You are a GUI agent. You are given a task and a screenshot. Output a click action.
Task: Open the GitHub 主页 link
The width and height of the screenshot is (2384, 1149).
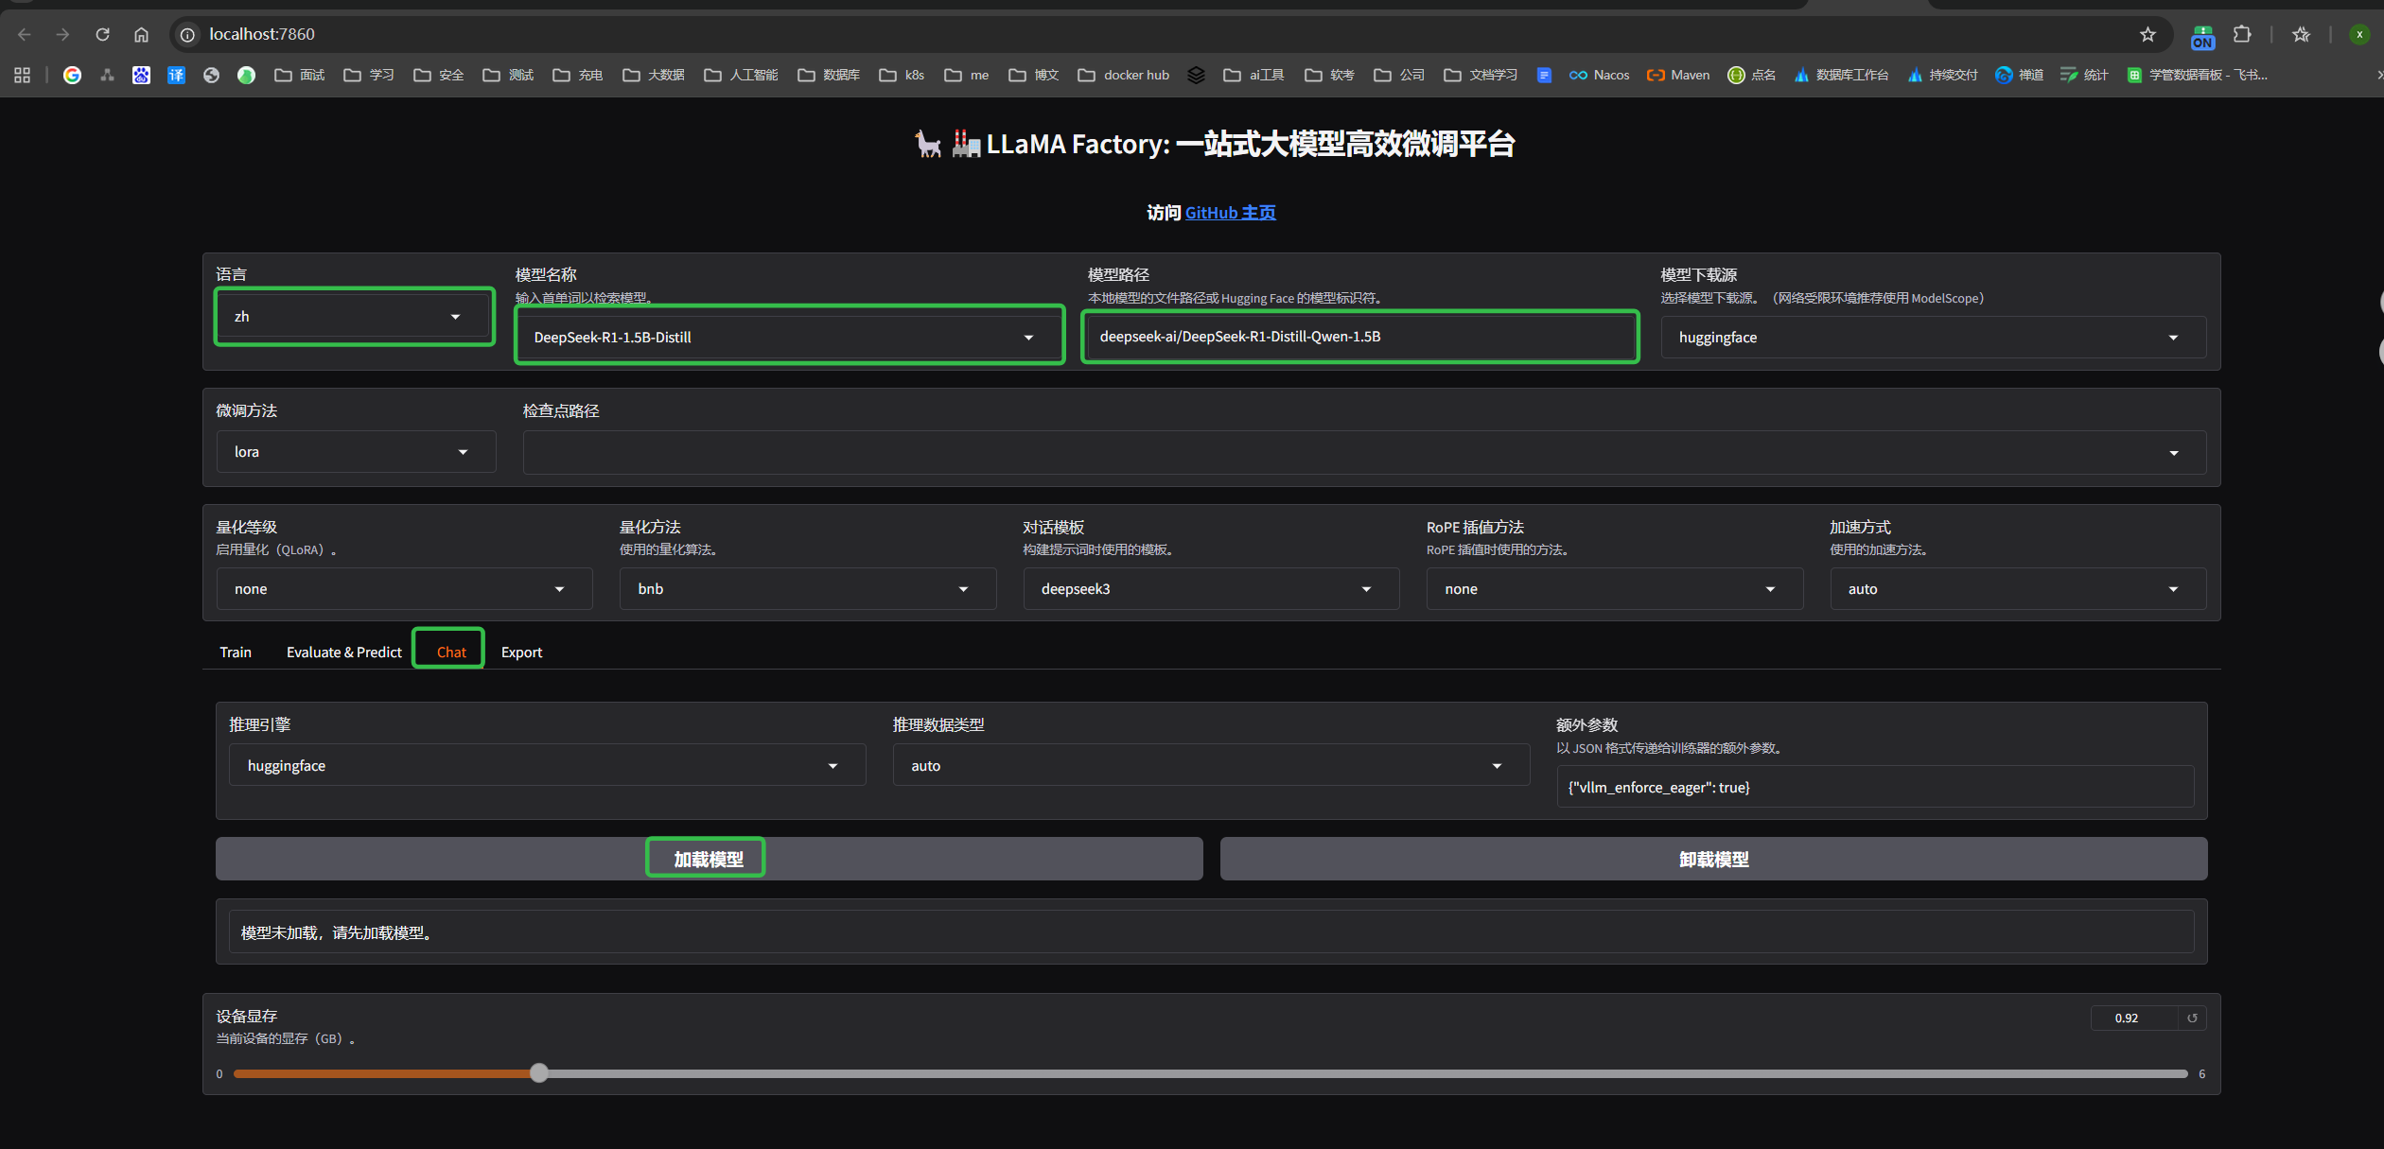pos(1230,213)
